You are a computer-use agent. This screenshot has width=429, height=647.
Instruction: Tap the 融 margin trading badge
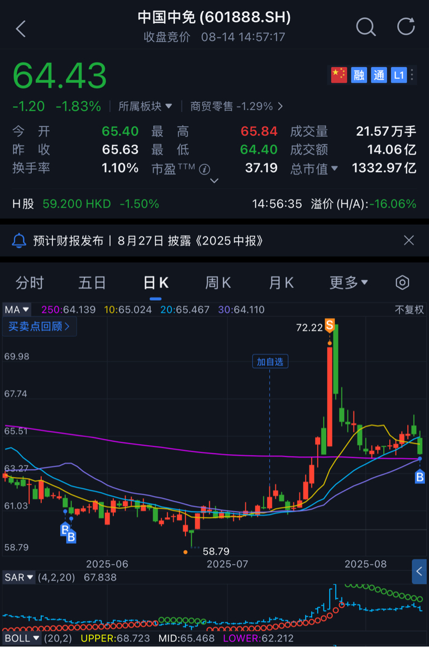pos(359,75)
